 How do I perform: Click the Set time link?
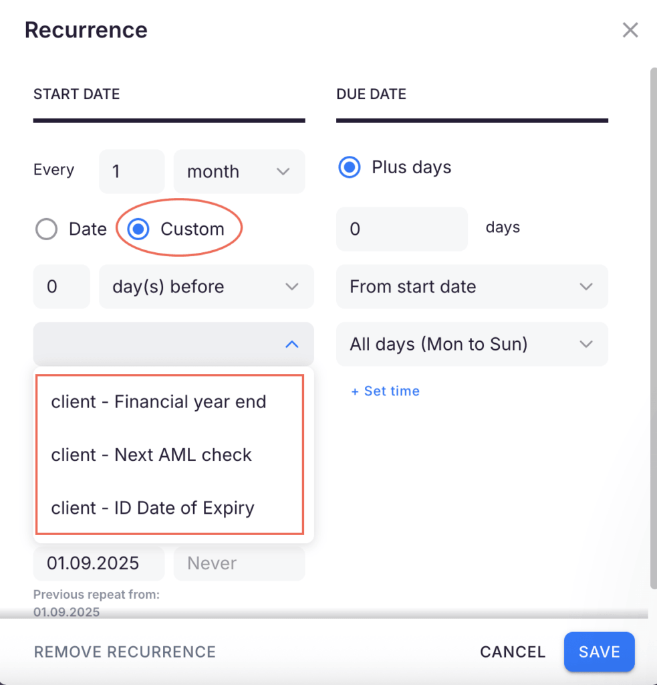(385, 391)
